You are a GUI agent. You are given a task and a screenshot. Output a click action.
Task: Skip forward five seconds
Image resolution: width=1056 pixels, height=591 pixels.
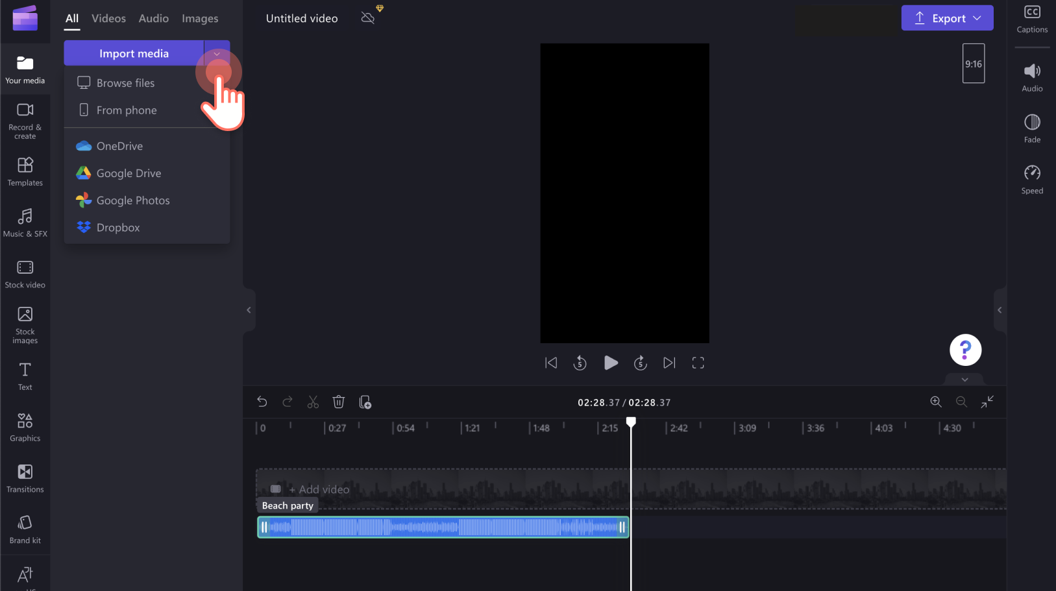(641, 363)
